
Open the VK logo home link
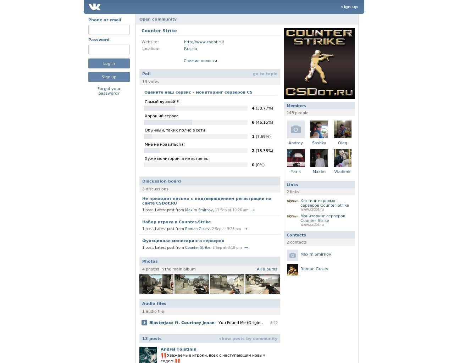(x=95, y=7)
